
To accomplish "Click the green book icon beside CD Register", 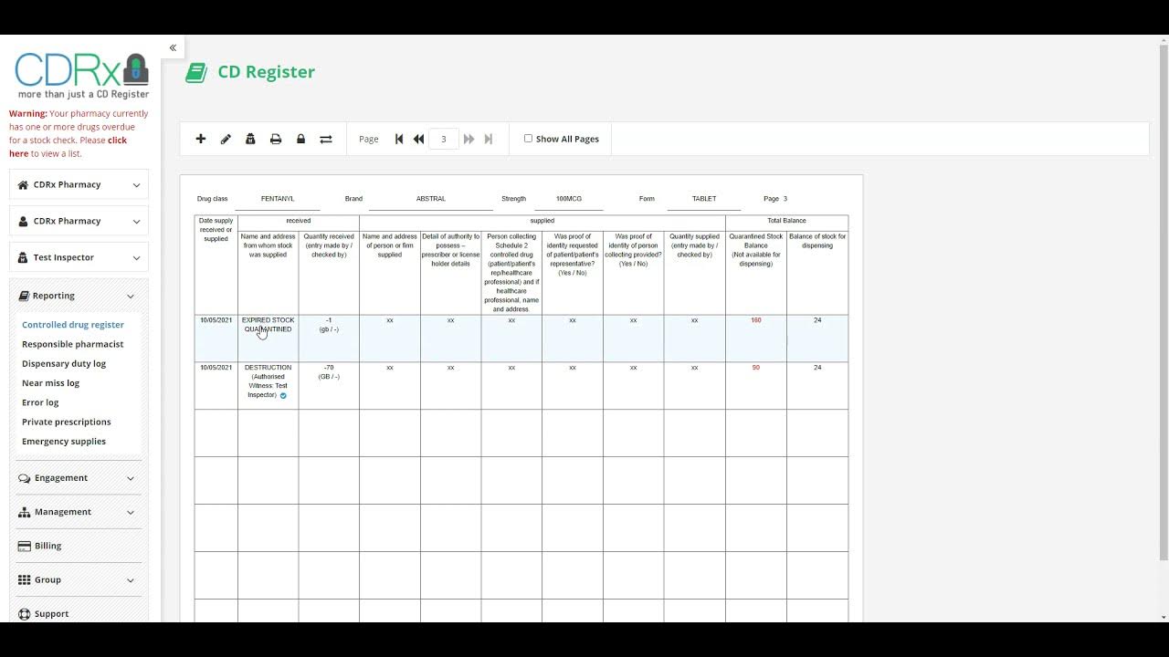I will (x=196, y=72).
